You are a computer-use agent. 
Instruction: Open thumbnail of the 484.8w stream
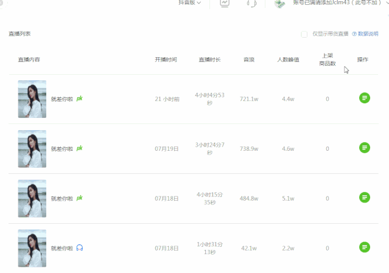coord(32,198)
